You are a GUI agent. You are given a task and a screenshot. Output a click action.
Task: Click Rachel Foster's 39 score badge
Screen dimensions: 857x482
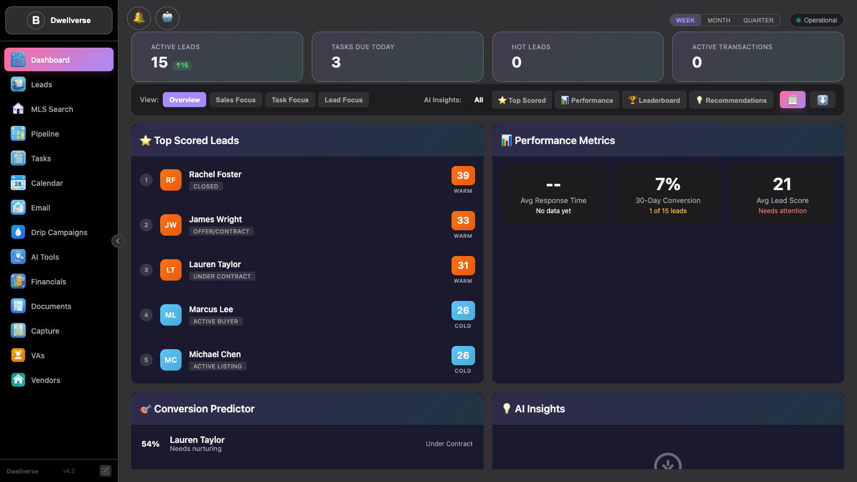coord(463,176)
